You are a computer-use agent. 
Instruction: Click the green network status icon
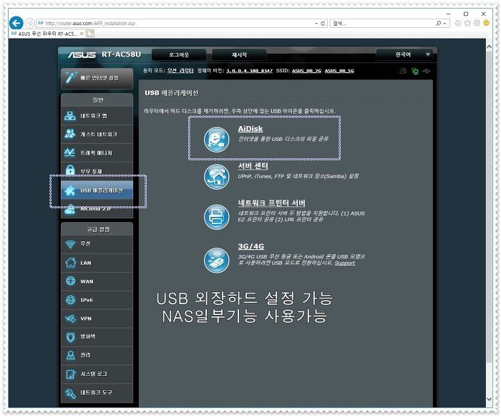point(415,72)
